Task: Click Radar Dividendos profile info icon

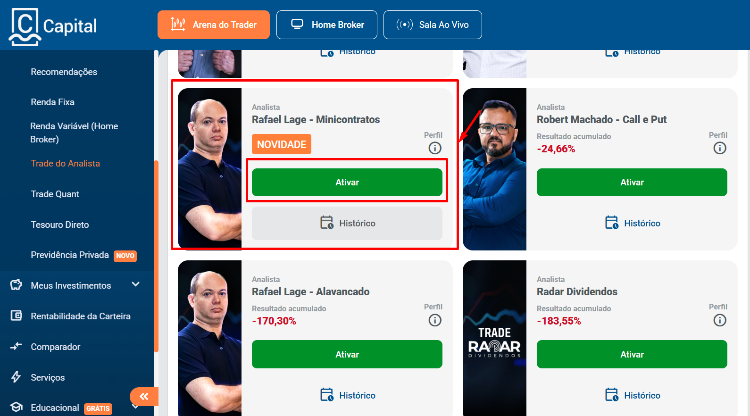Action: 720,320
